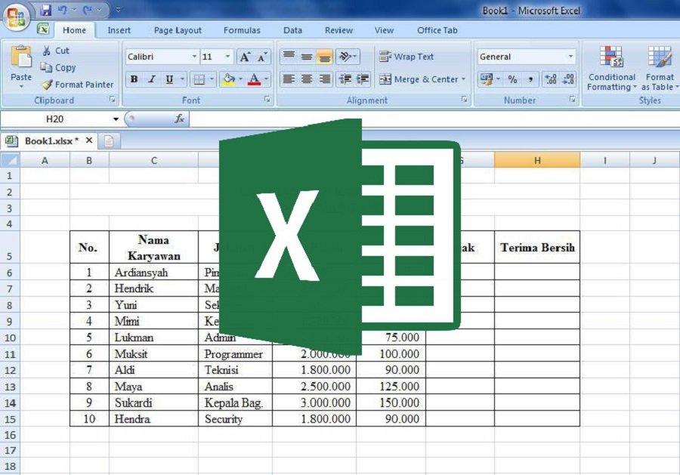Open the Merge & Center dropdown arrow

click(464, 79)
